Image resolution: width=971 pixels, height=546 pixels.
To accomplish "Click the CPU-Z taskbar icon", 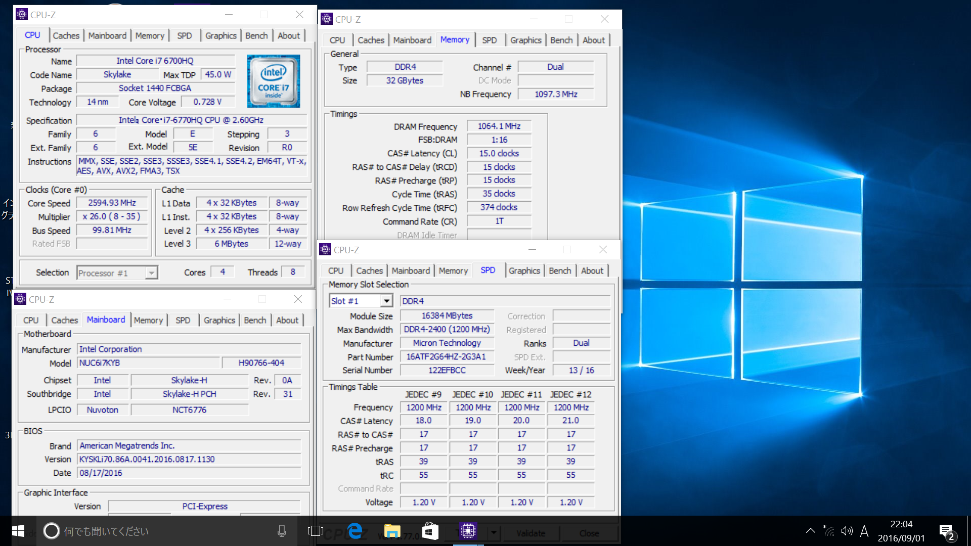I will (468, 531).
